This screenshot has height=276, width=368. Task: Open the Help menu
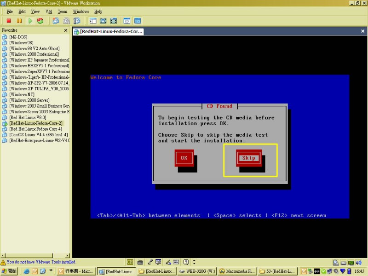click(x=98, y=11)
